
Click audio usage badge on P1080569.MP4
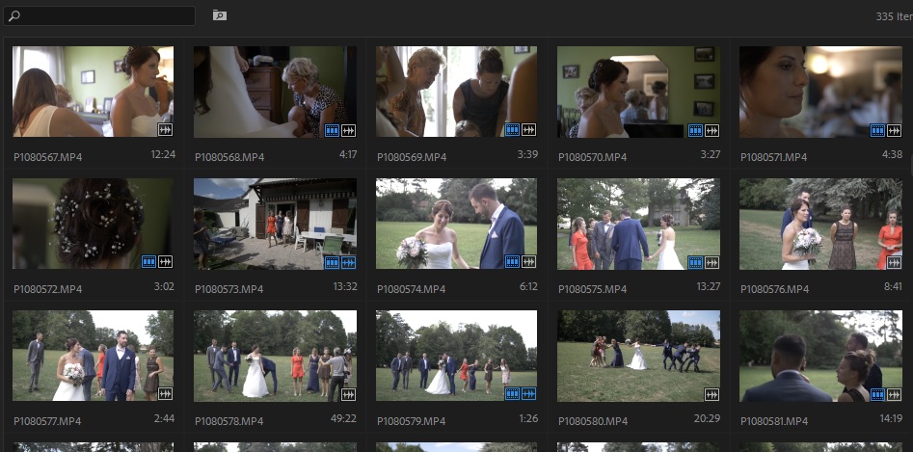click(x=528, y=130)
